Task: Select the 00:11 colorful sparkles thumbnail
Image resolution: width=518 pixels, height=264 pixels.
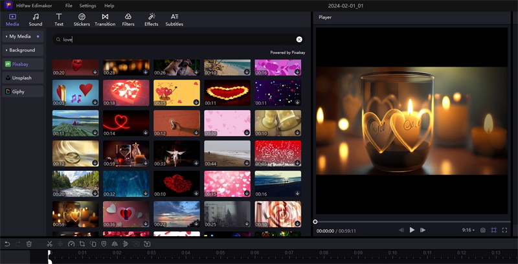Action: 278,93
